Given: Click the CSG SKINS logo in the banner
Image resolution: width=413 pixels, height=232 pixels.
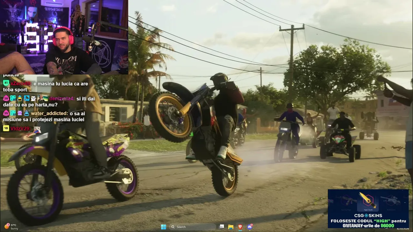Looking at the screenshot, I should pos(368,216).
